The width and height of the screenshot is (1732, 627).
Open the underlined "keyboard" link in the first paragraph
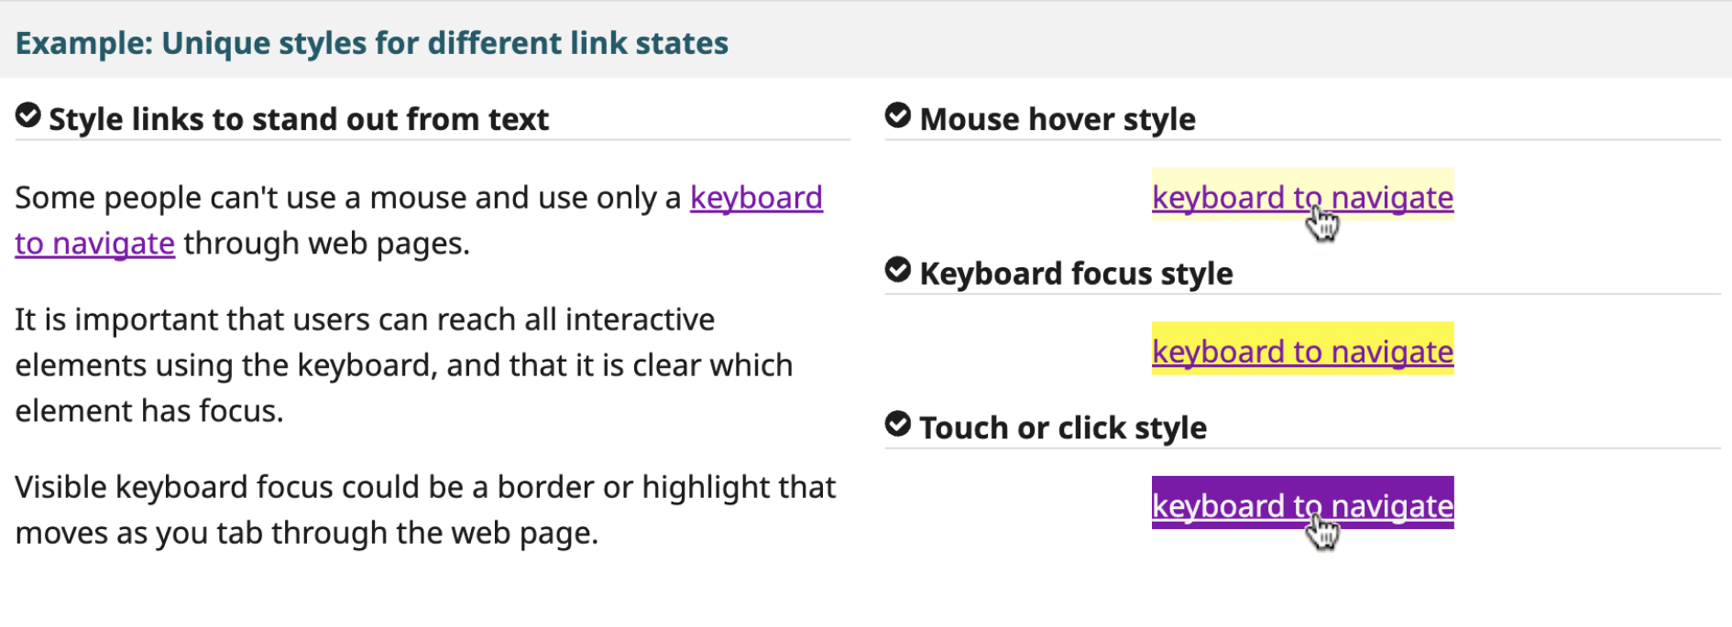(756, 198)
